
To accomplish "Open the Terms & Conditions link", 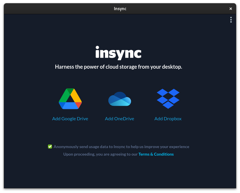I will (156, 154).
